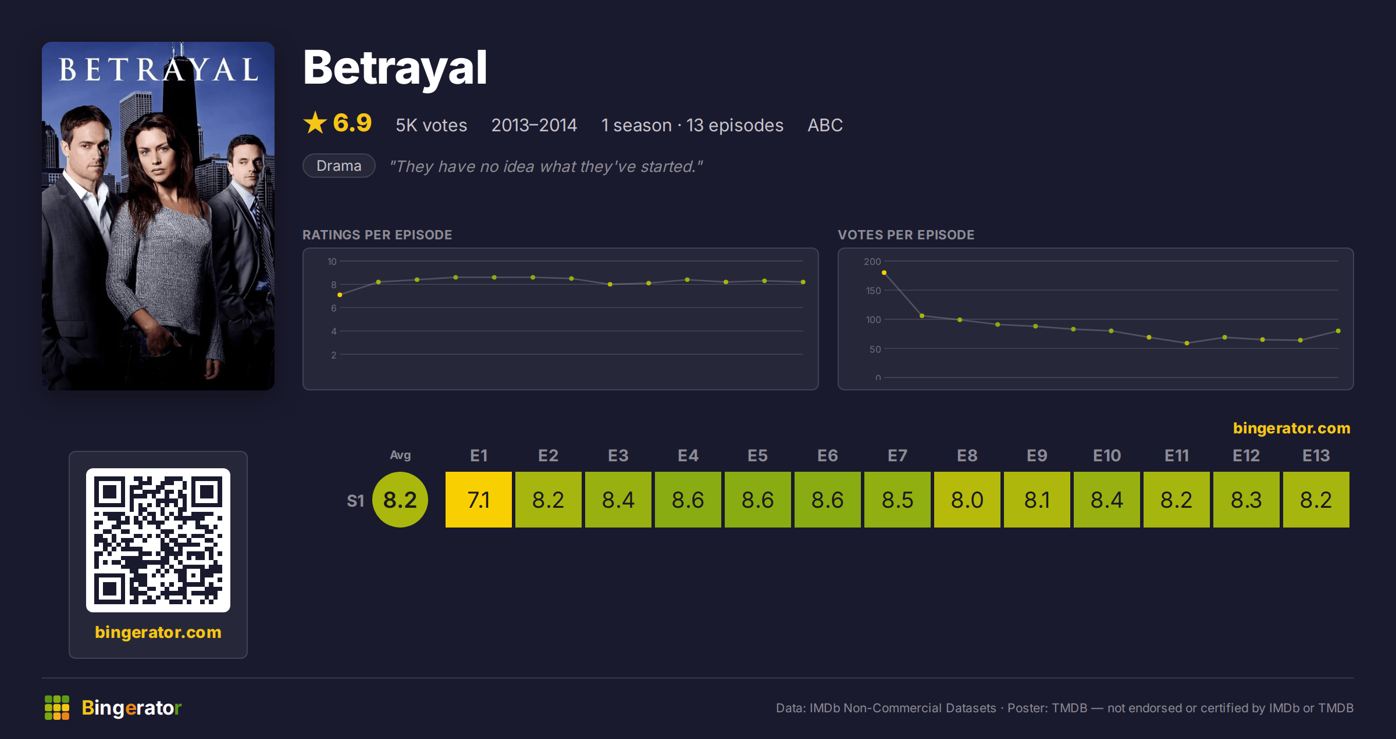Click the ABC network label
1396x739 pixels.
pyautogui.click(x=825, y=125)
